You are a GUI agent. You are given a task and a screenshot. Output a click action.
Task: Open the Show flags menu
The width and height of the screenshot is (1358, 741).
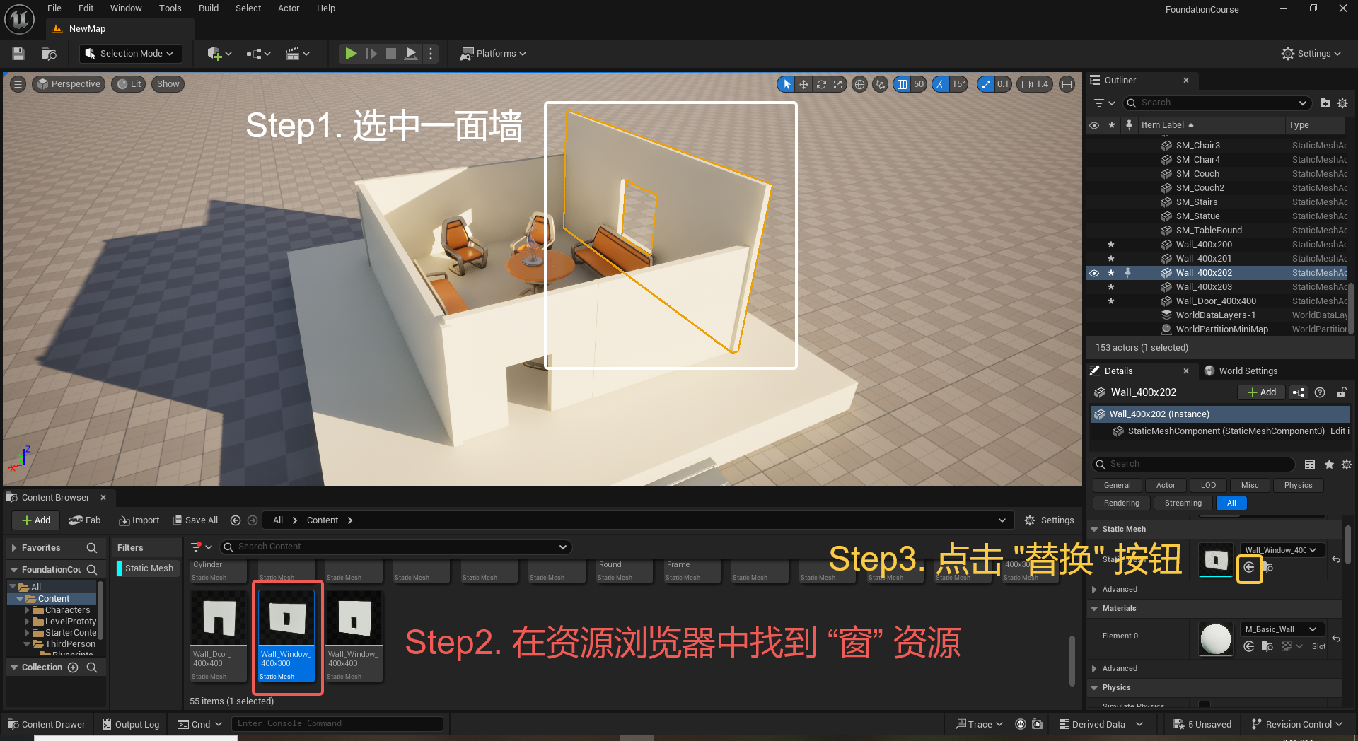click(168, 84)
